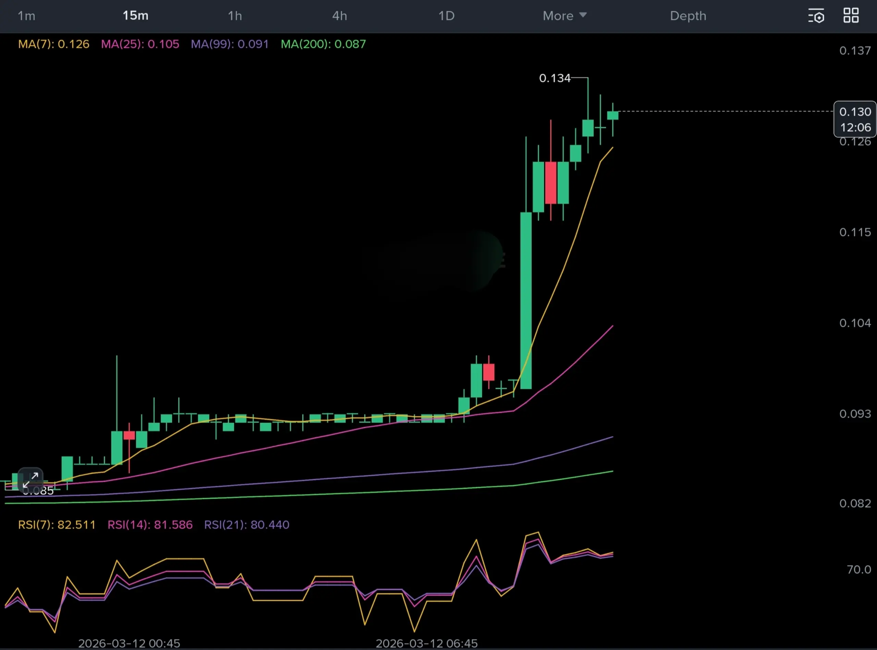This screenshot has width=877, height=650.
Task: Select the 15m timeframe tab
Action: point(135,16)
